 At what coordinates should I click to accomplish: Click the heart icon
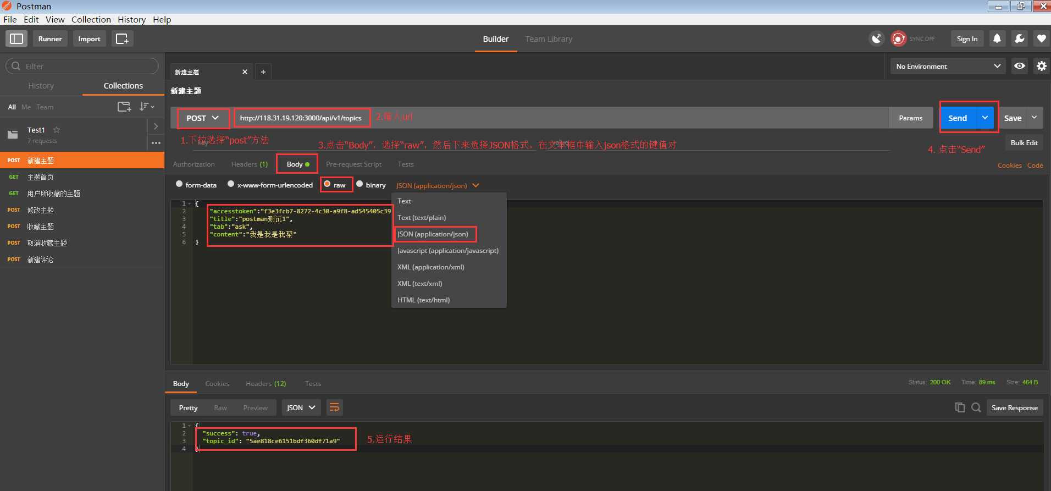tap(1041, 38)
